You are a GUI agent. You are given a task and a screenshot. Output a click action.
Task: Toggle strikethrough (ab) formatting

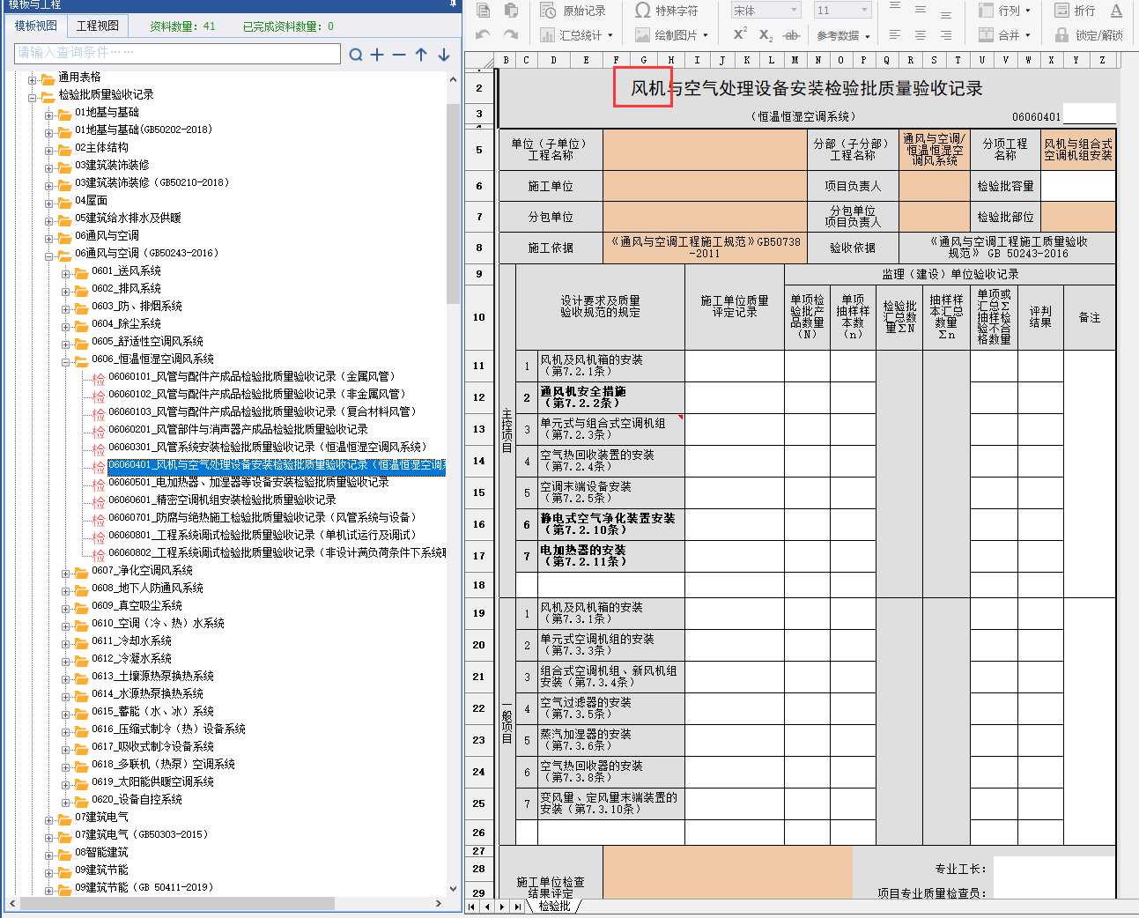tap(791, 35)
